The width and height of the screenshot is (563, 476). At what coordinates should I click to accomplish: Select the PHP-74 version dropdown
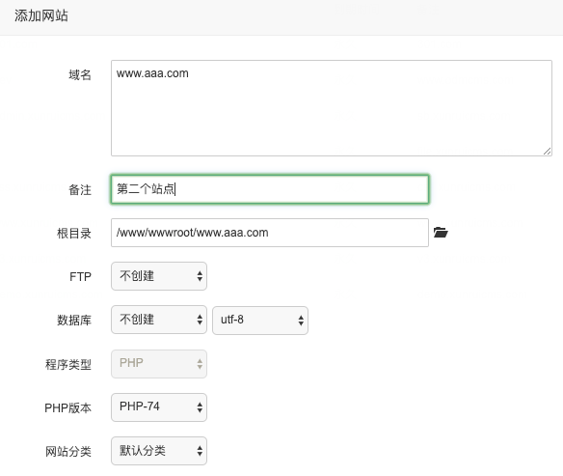(x=159, y=407)
